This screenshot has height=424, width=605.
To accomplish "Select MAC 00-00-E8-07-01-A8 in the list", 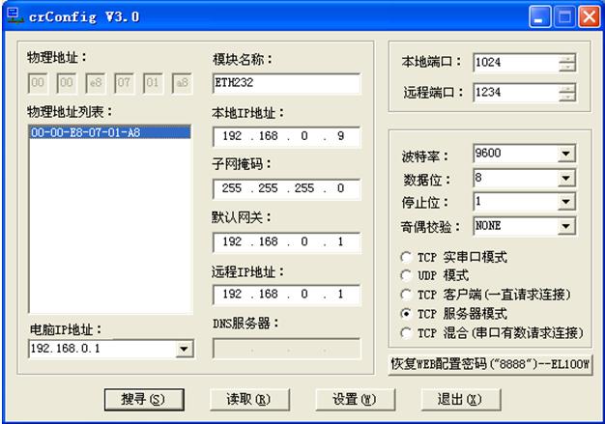I will [86, 132].
